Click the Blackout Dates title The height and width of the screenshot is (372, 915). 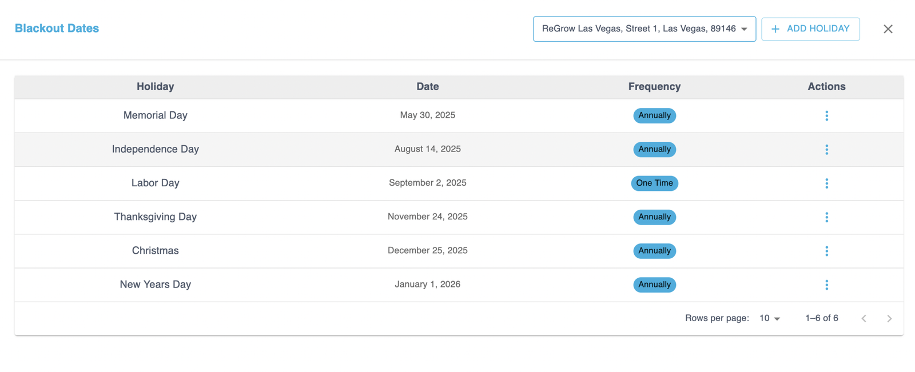click(57, 29)
